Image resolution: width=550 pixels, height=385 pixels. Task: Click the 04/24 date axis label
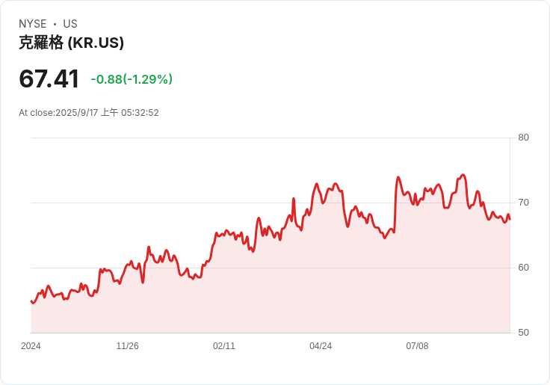point(321,346)
